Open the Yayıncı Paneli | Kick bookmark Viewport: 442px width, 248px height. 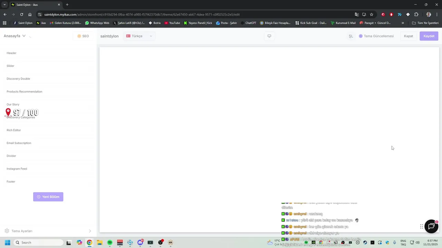(198, 23)
